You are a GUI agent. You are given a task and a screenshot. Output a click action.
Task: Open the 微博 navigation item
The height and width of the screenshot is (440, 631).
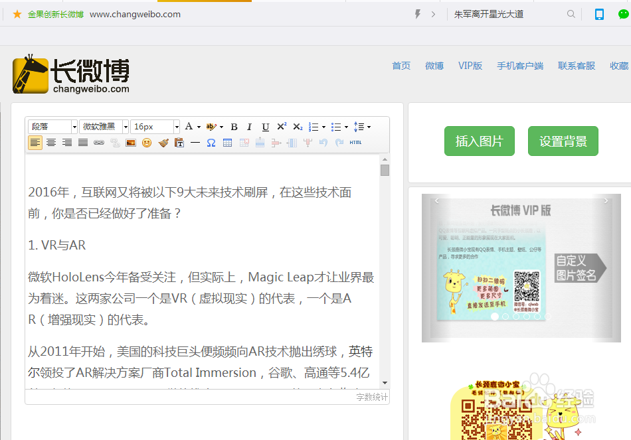pyautogui.click(x=434, y=66)
